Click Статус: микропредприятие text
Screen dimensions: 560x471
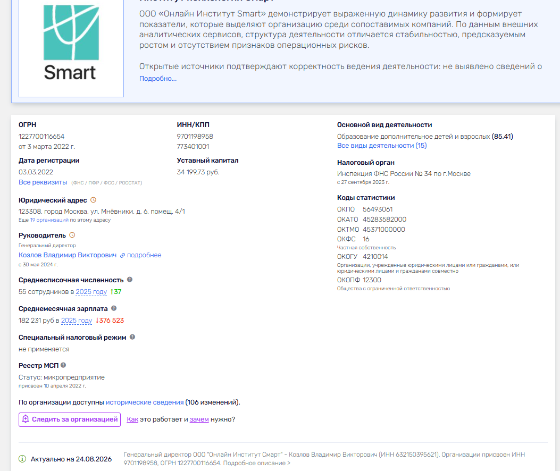[x=62, y=377]
